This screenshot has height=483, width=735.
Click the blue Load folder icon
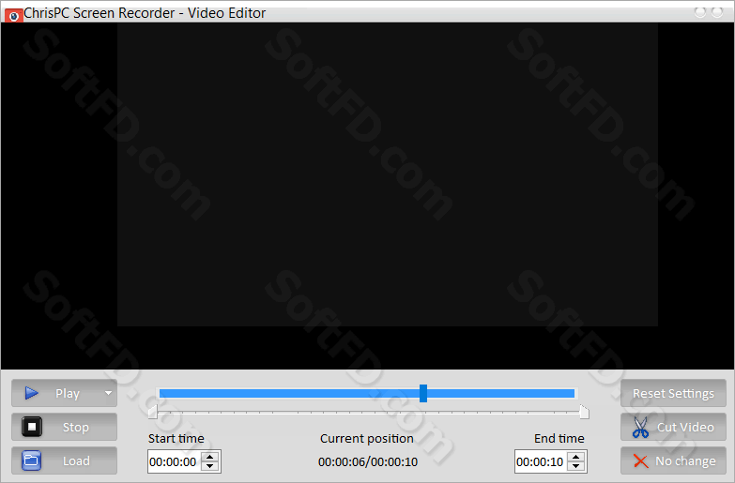coord(31,460)
